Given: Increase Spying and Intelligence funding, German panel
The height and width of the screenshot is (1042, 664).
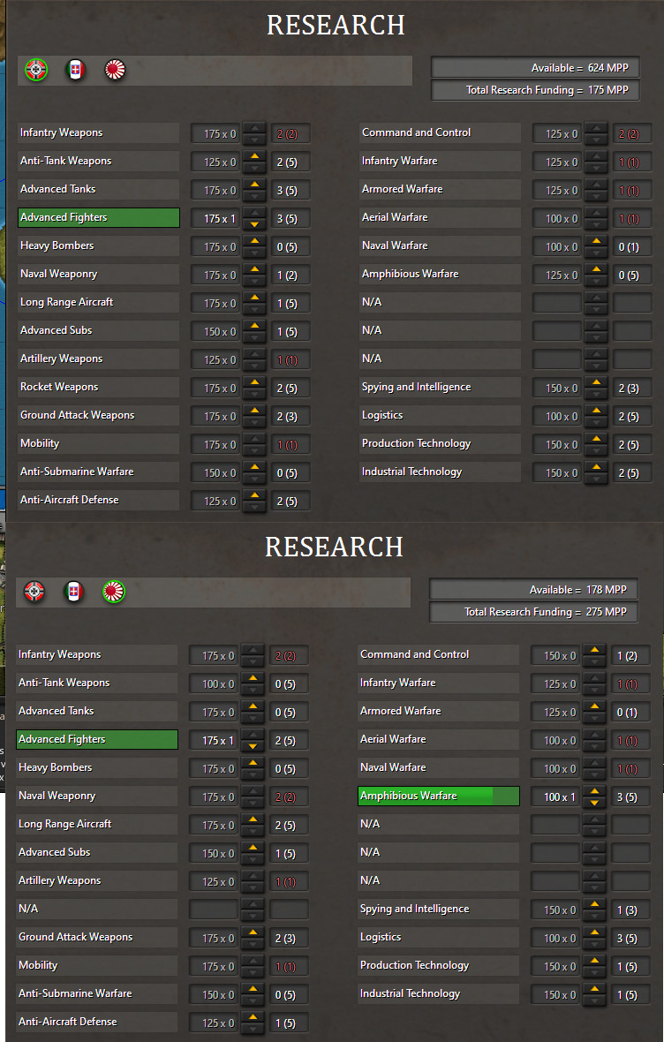Looking at the screenshot, I should point(596,382).
